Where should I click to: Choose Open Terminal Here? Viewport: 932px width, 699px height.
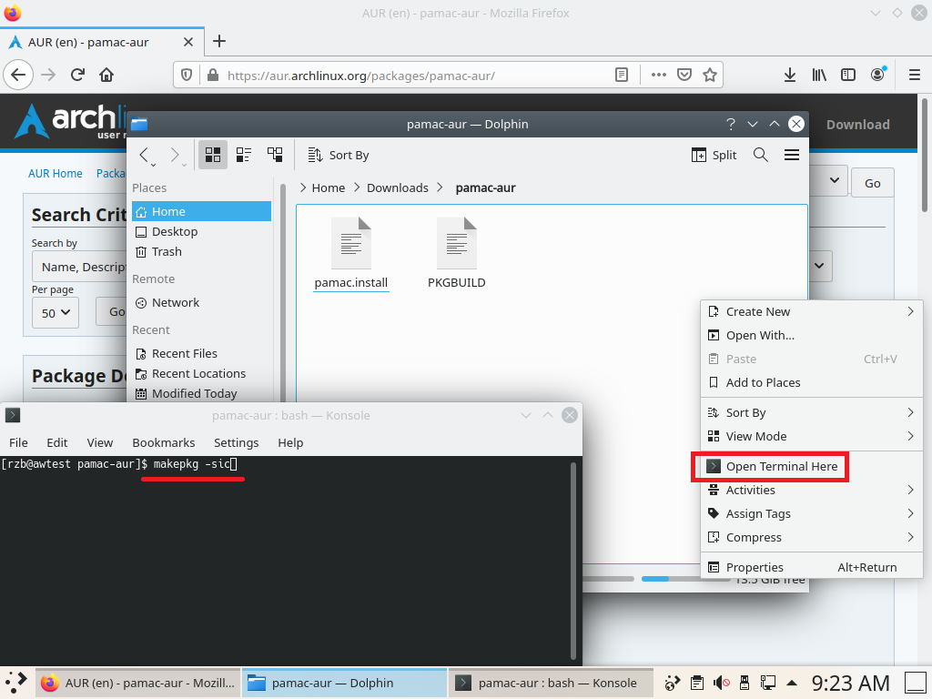[x=811, y=467]
